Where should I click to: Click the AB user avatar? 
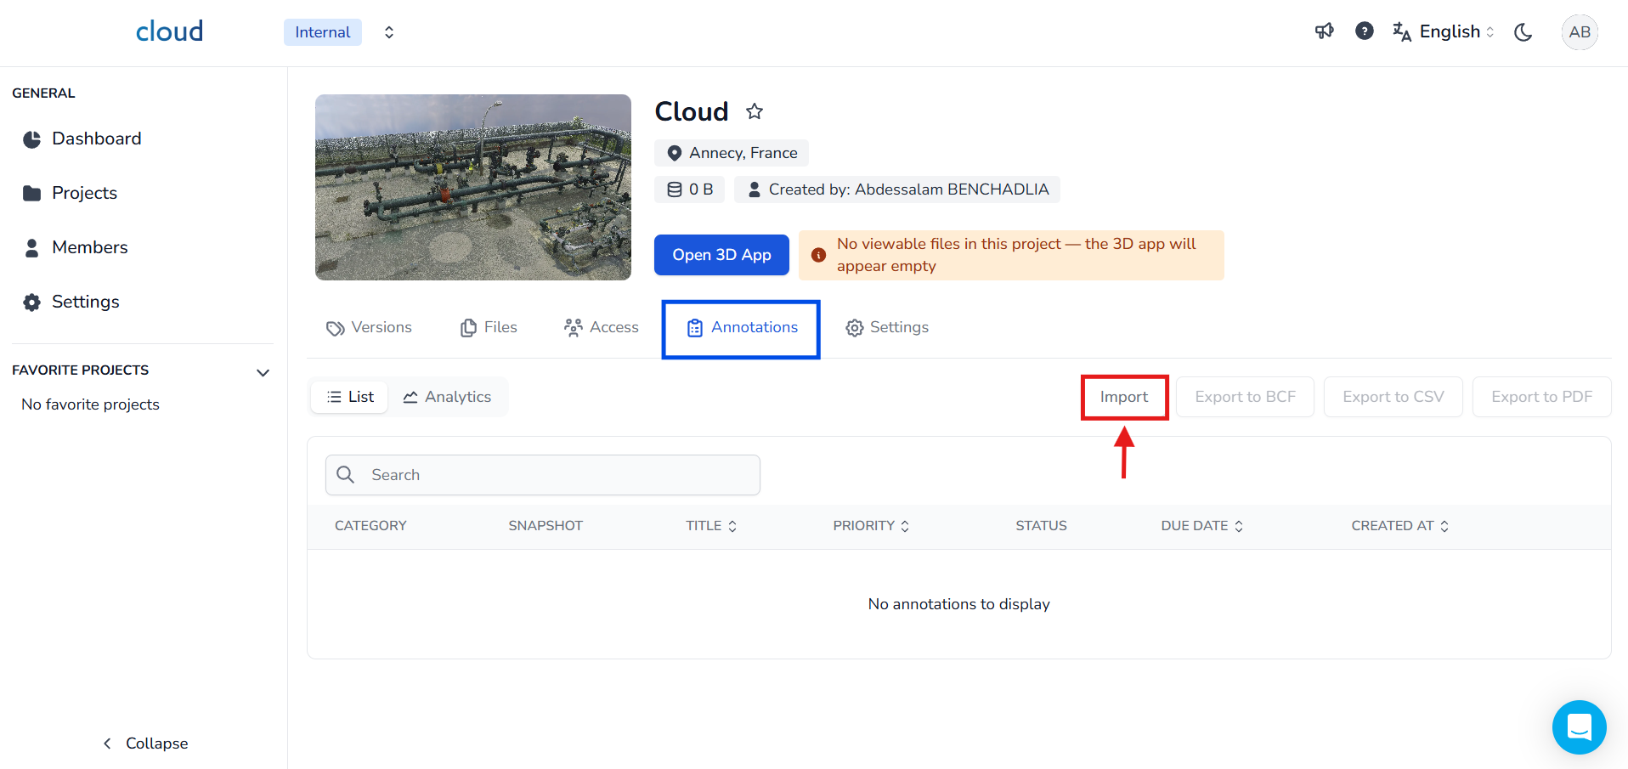coord(1579,32)
